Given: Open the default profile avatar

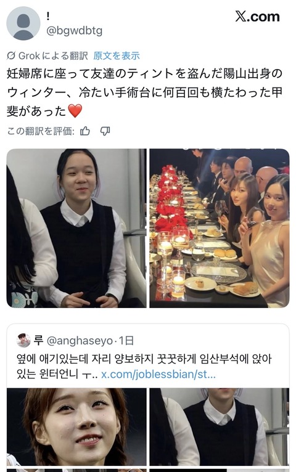Looking at the screenshot, I should click(x=23, y=23).
